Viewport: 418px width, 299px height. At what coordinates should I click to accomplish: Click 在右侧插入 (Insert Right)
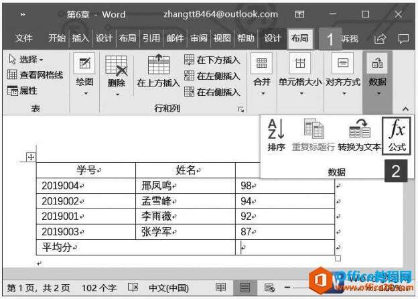point(212,92)
